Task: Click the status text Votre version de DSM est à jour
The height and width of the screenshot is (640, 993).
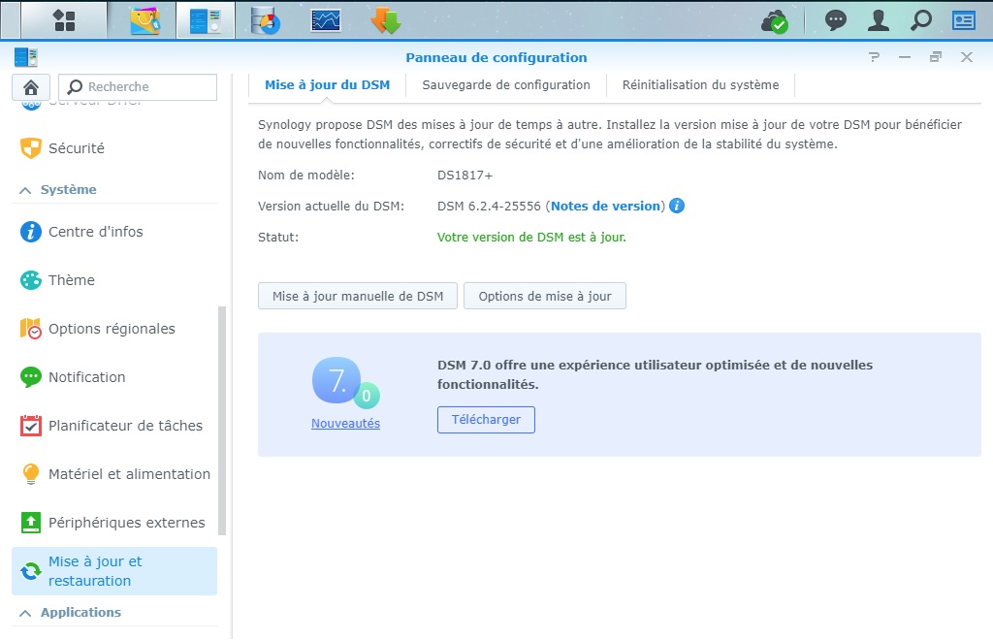Action: (x=531, y=238)
